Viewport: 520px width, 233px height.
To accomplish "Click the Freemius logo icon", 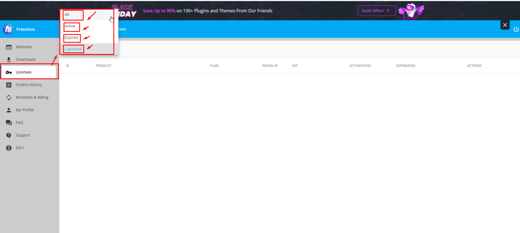I will pyautogui.click(x=8, y=29).
